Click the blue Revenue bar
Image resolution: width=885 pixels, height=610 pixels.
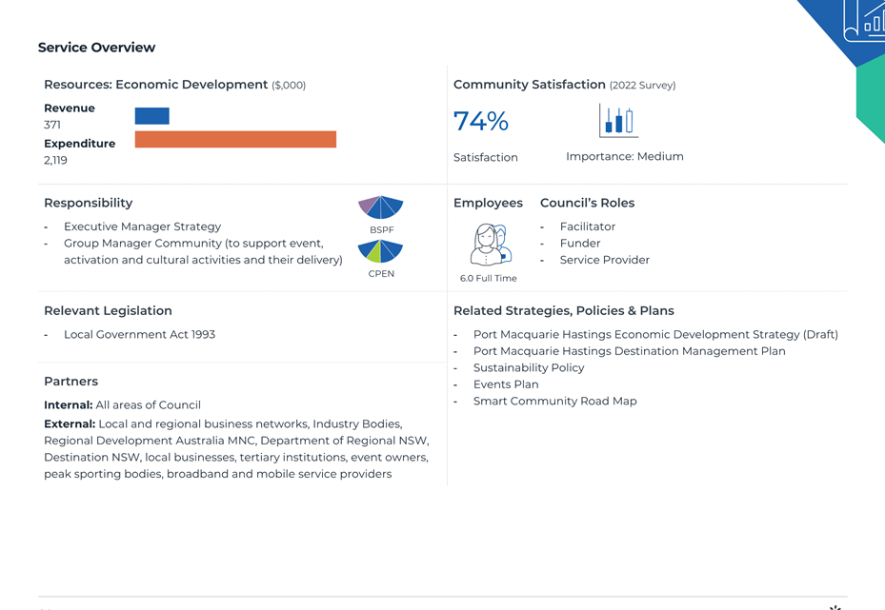tap(151, 115)
